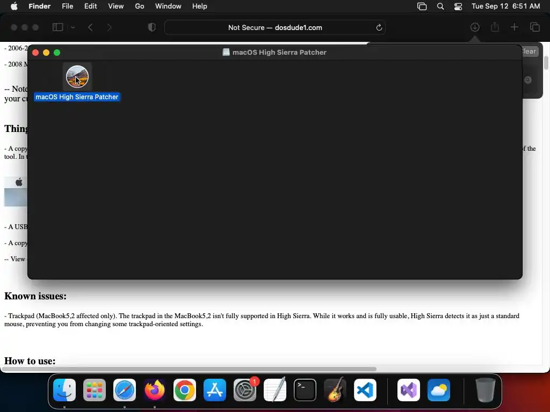Click the patcher window title proxy icon
Viewport: 550px width, 412px height.
(226, 52)
